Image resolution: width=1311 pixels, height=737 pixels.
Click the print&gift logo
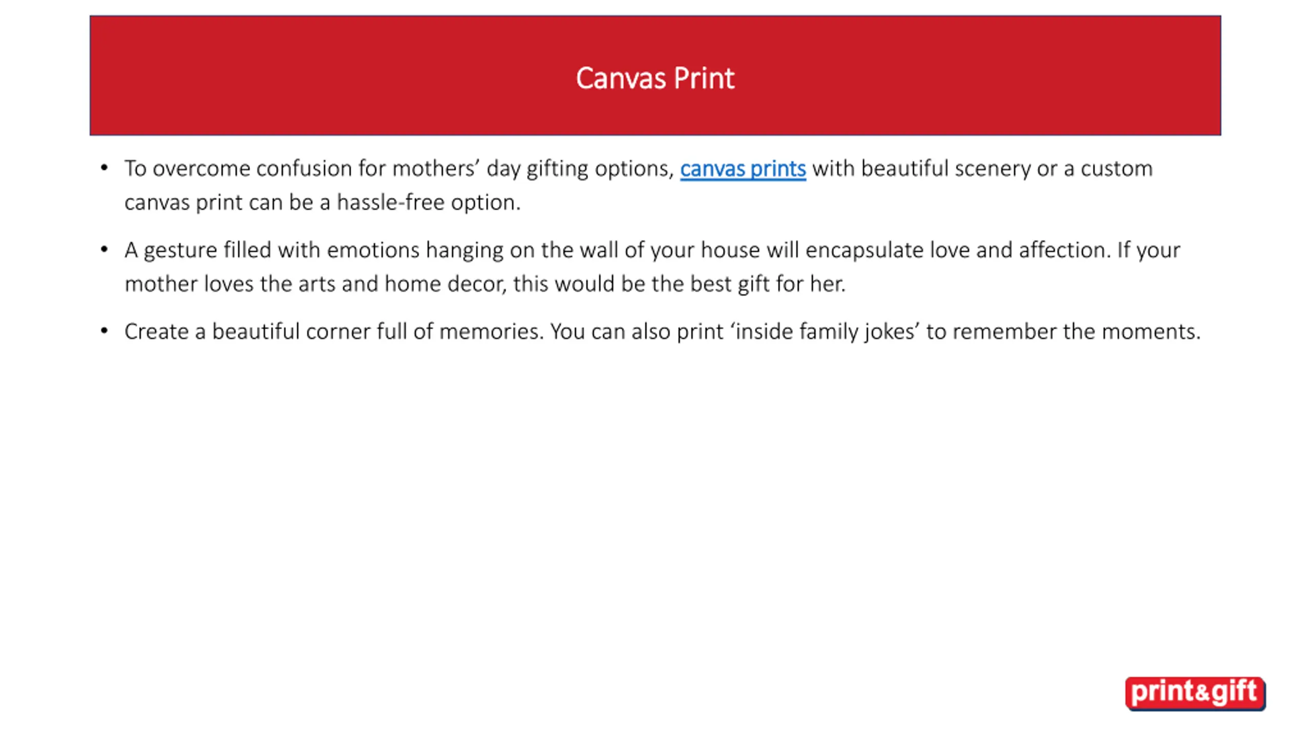pos(1195,693)
